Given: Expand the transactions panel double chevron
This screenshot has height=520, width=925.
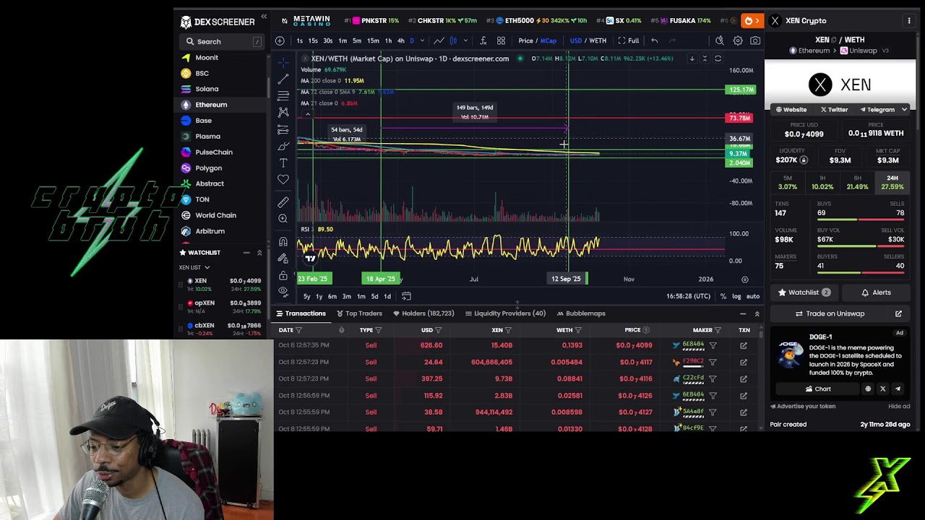Looking at the screenshot, I should [757, 313].
